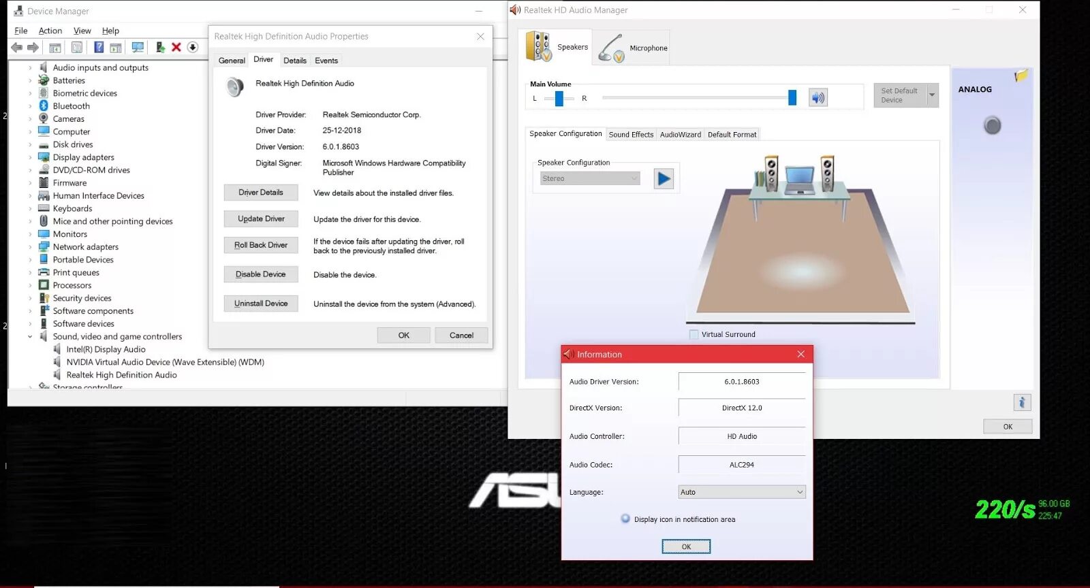
Task: Open the Speaker Configuration Stereo dropdown
Action: point(590,178)
